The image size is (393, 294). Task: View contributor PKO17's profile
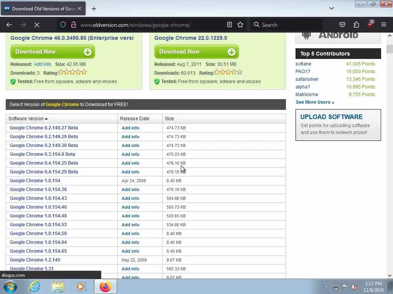tap(303, 72)
